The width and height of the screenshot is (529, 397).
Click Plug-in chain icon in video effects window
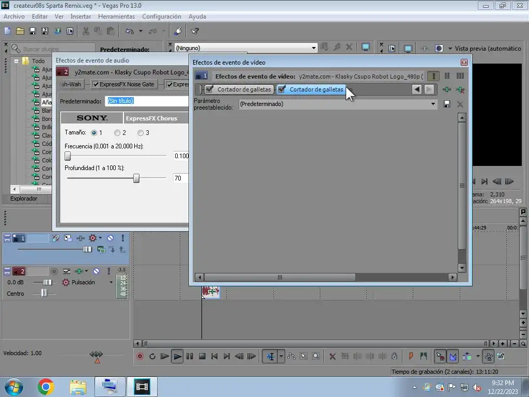[447, 89]
